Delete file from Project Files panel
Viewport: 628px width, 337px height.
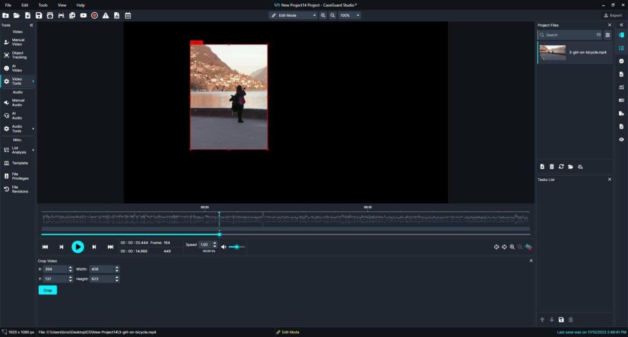(551, 167)
